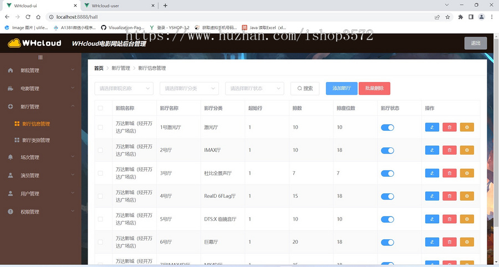This screenshot has height=267, width=499.
Task: Toggle 影厅状态 switch for 1号激光厅
Action: coord(388,127)
